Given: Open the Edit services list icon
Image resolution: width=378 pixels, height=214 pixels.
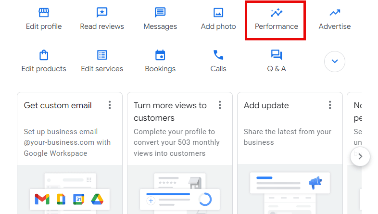Looking at the screenshot, I should click(102, 55).
